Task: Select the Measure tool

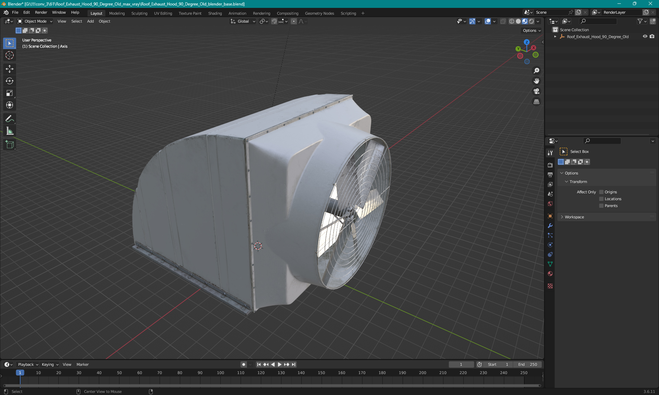Action: [10, 131]
